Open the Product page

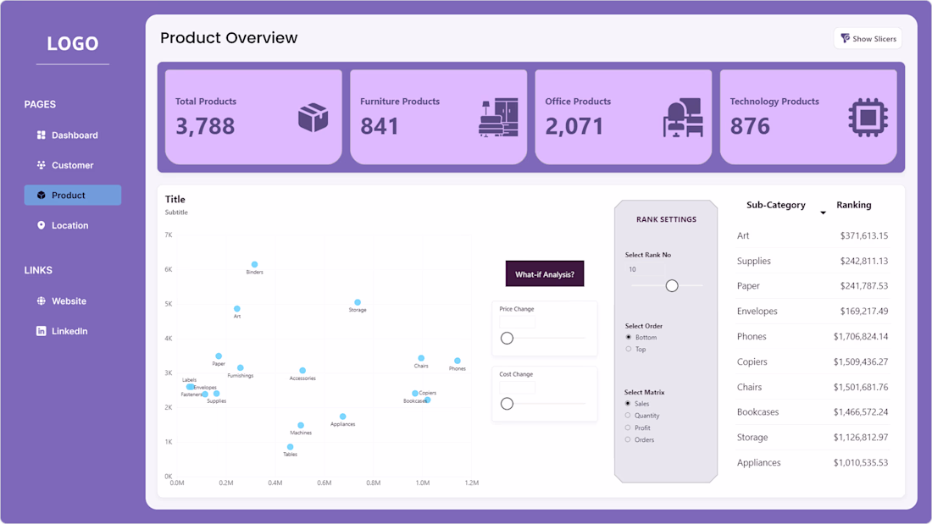[x=73, y=195]
